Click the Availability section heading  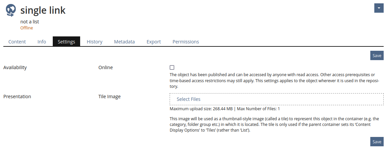[x=15, y=67]
